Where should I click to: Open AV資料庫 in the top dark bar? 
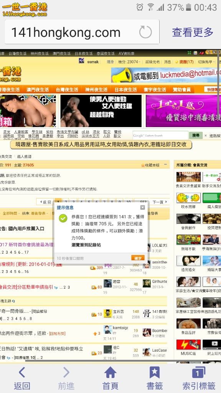[127, 53]
